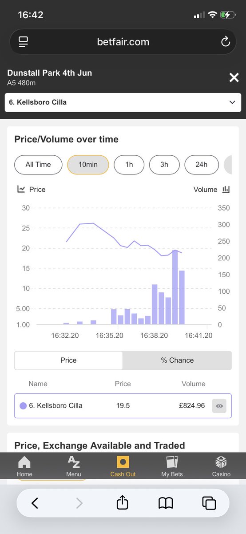Show open tabs in Safari
The image size is (246, 534).
[x=209, y=503]
